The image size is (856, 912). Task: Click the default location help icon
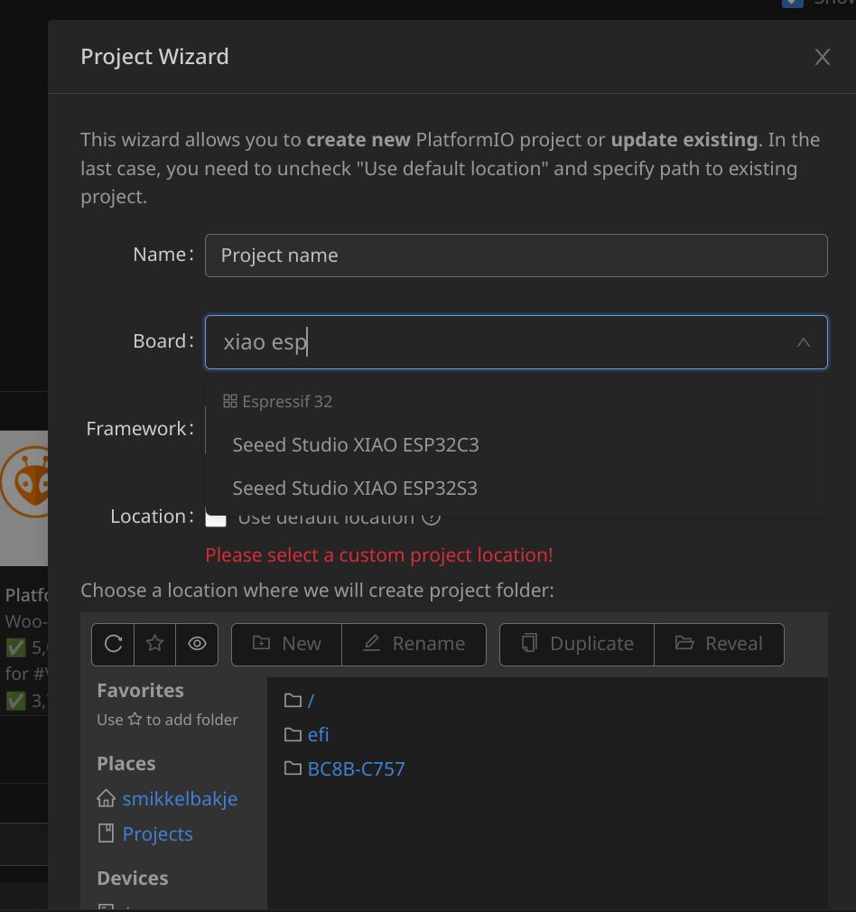(431, 516)
